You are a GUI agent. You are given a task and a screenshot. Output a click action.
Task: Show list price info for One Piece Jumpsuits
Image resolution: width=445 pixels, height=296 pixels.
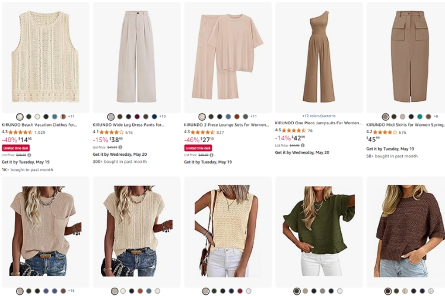point(303,145)
